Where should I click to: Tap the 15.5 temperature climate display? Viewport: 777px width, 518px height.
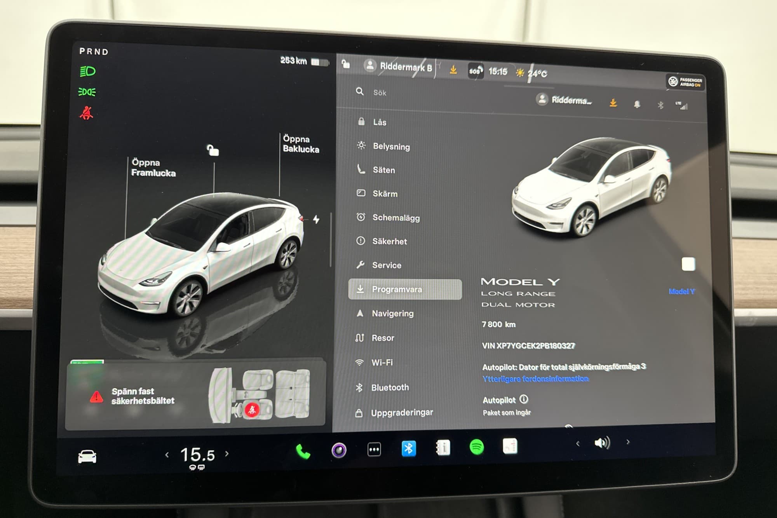[x=197, y=455]
